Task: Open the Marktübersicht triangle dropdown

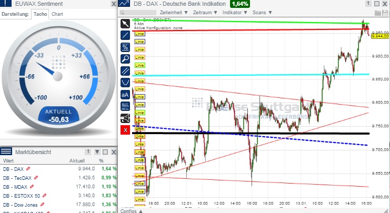Action: [x=97, y=152]
